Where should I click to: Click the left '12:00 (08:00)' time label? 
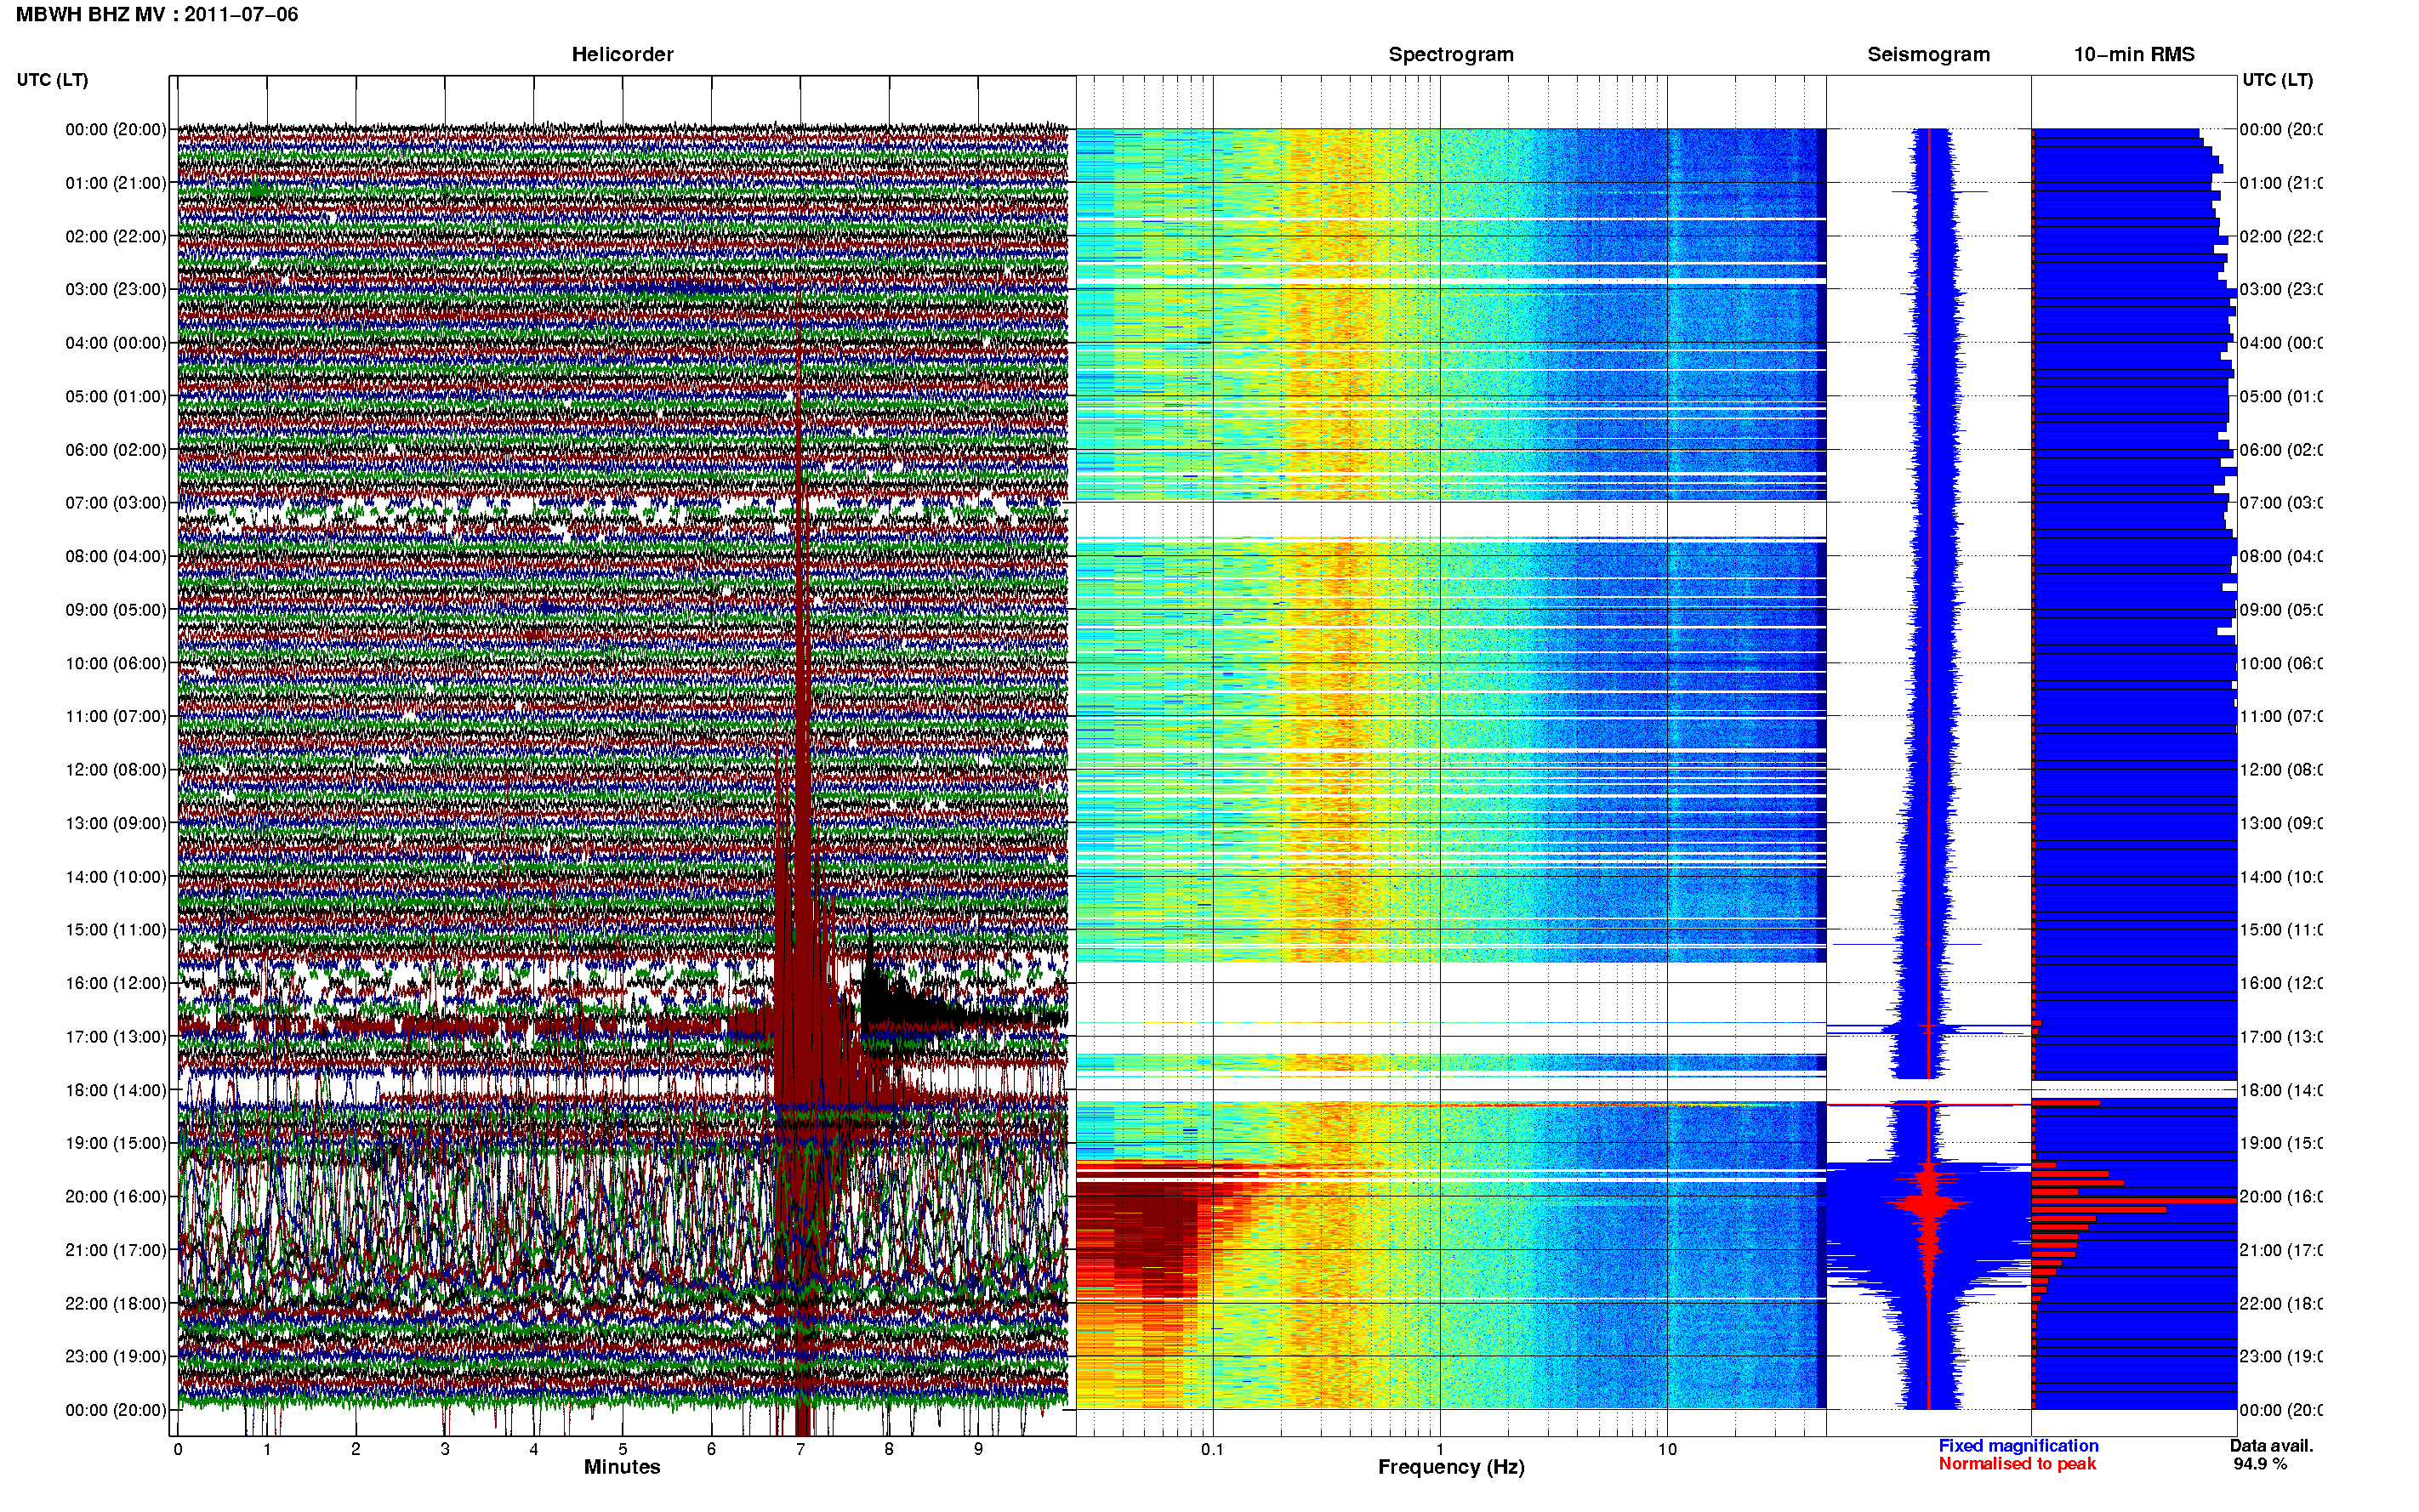tap(116, 770)
